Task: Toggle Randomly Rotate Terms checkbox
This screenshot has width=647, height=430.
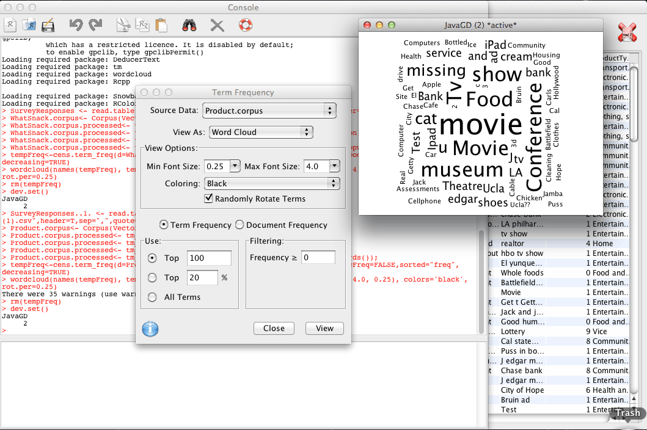Action: point(209,199)
